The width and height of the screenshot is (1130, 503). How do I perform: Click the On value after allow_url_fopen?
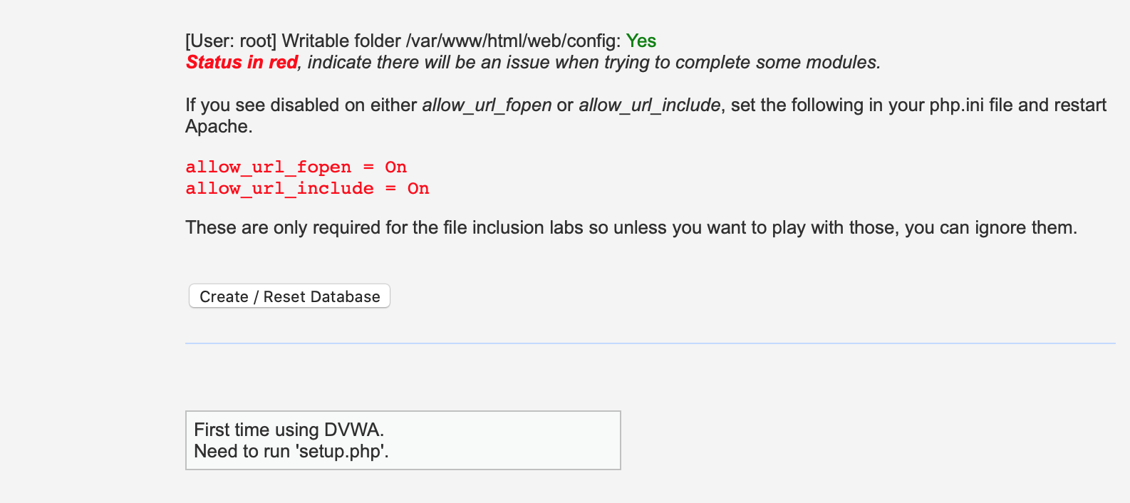[x=396, y=167]
